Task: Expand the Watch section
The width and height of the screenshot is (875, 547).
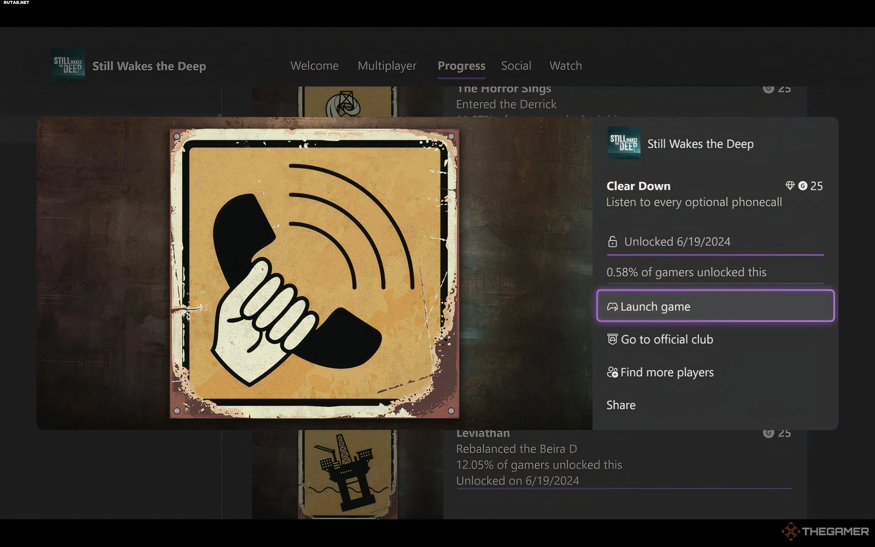Action: pos(565,66)
